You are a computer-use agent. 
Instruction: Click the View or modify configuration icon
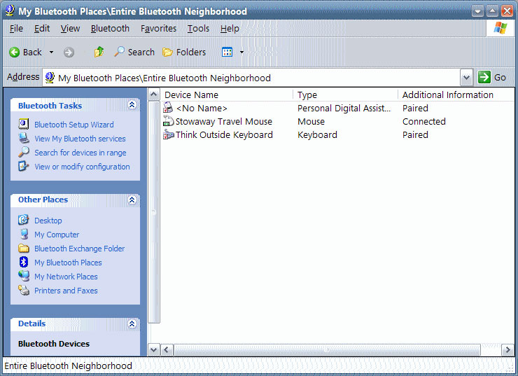[x=24, y=166]
